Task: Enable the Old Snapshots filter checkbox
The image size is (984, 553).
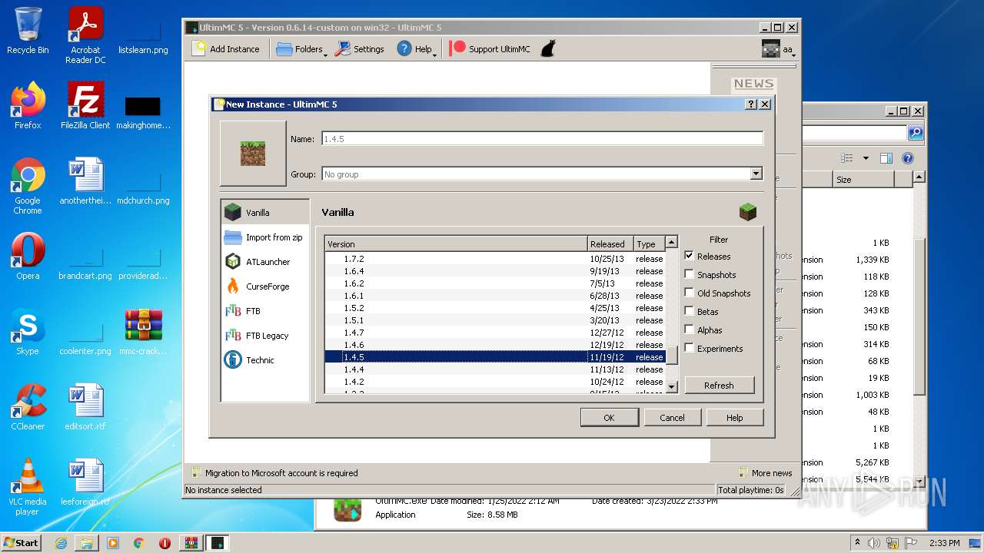Action: (x=690, y=293)
